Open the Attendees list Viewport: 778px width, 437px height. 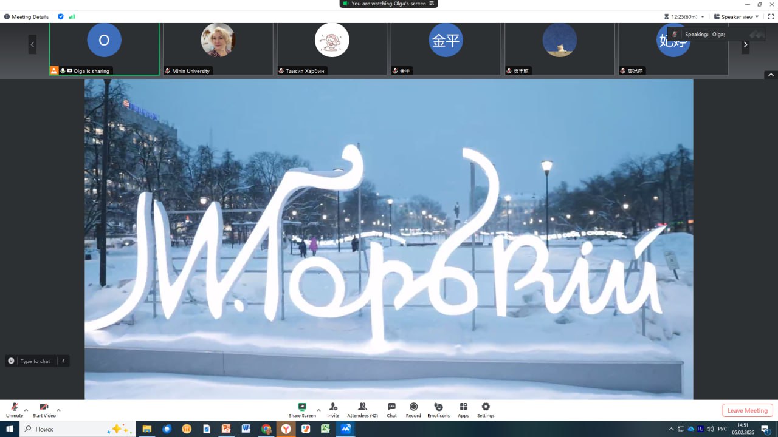362,407
